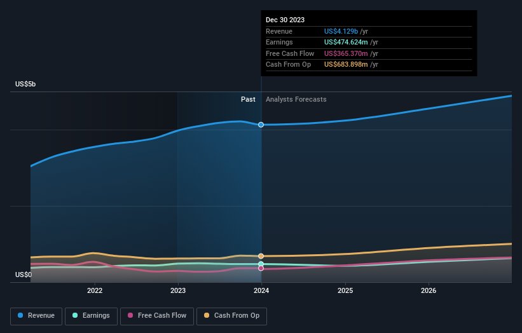The width and height of the screenshot is (522, 333).
Task: Click the US$683.898m cash from op value
Action: pyautogui.click(x=346, y=65)
